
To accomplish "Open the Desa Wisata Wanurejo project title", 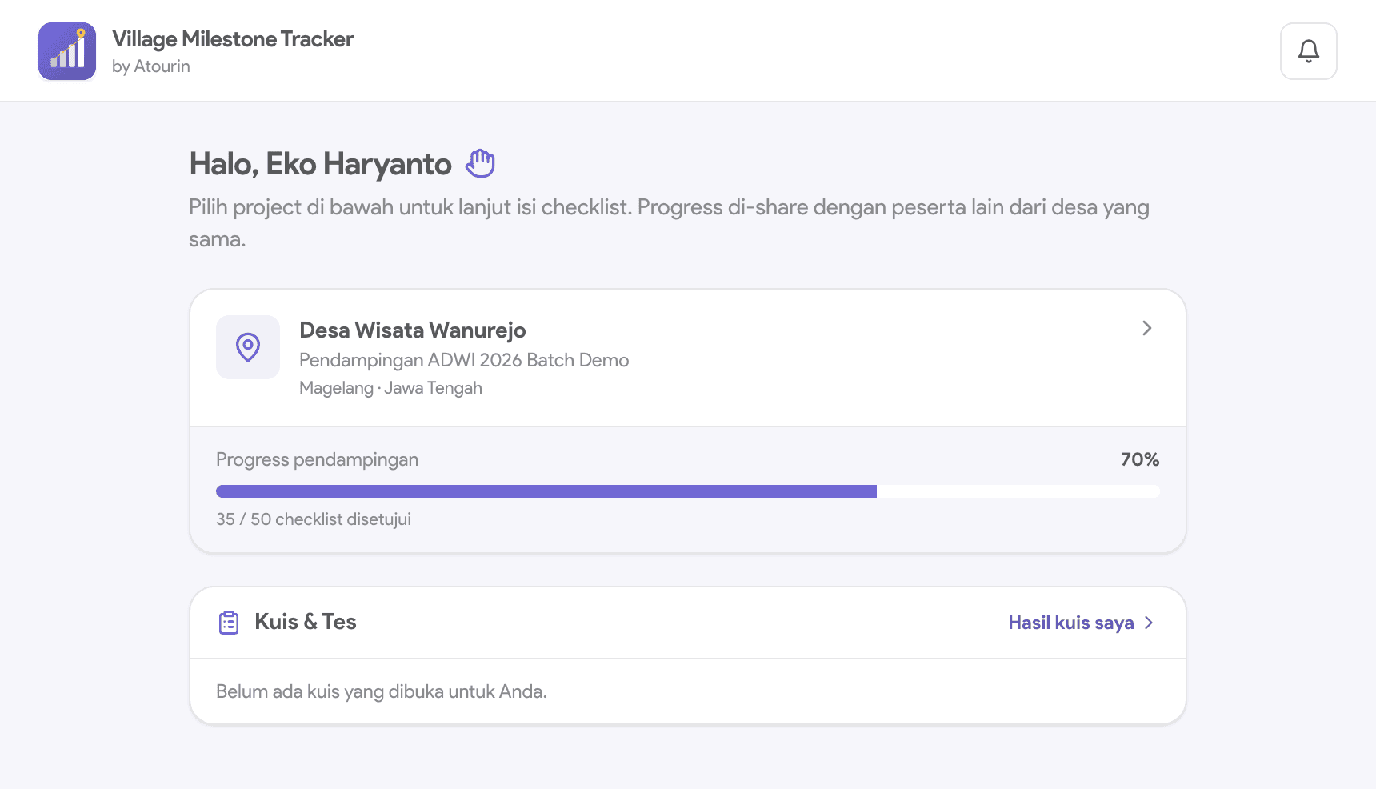I will [x=413, y=330].
